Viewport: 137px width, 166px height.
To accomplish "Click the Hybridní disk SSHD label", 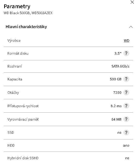I will (23, 158).
